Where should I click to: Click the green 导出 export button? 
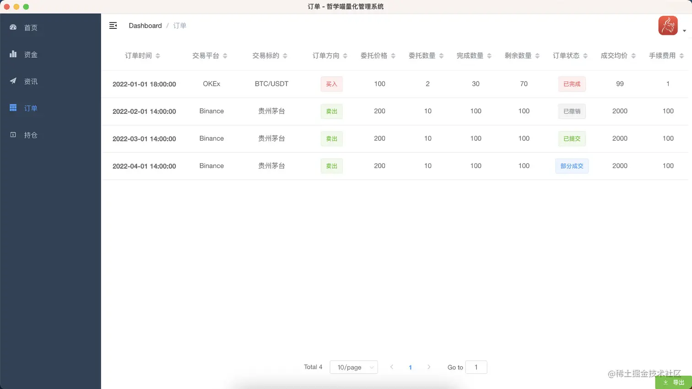tap(674, 382)
